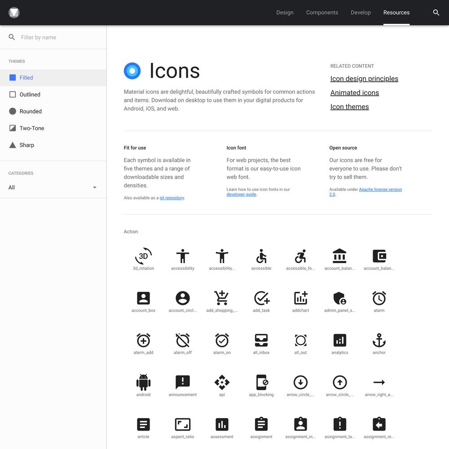449x449 pixels.
Task: Pick the accessibility person icon labeled 'accessibility'
Action: click(183, 256)
